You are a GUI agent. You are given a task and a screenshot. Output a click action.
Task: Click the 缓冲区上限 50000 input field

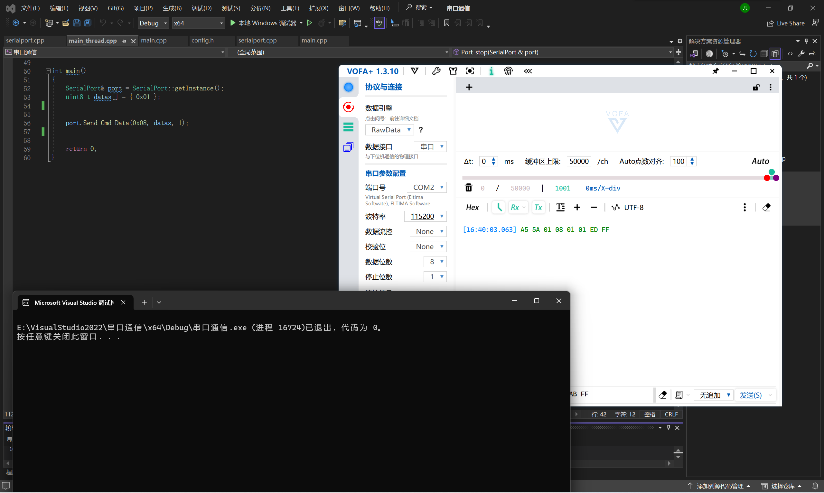pos(579,162)
